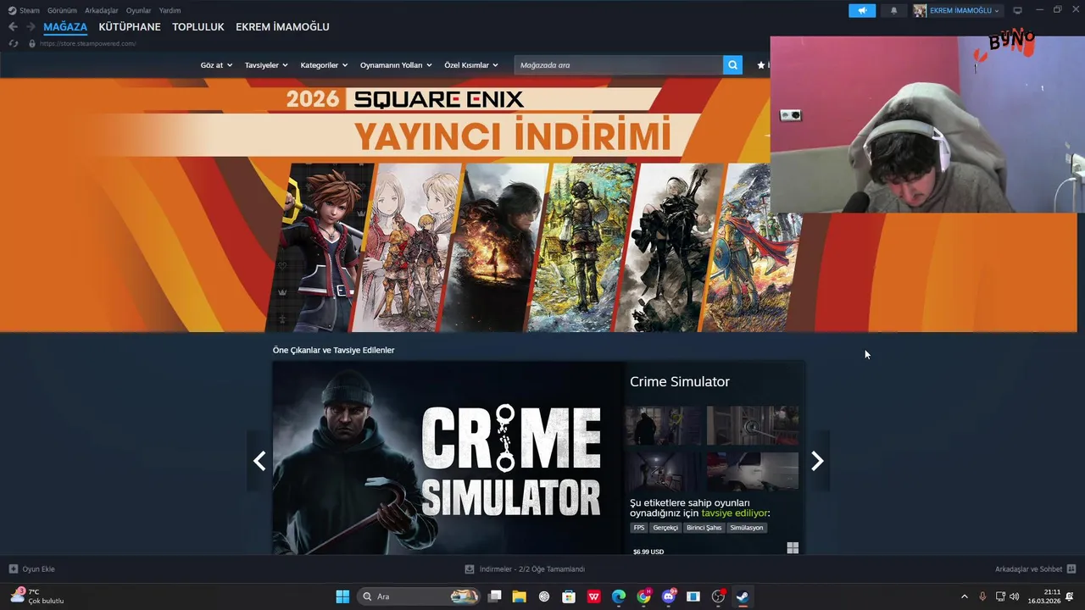Click the Steam icon in the taskbar
The height and width of the screenshot is (610, 1085).
742,596
